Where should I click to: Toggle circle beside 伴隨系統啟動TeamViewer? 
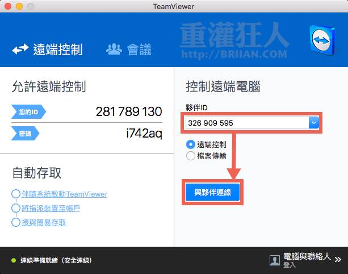16,194
